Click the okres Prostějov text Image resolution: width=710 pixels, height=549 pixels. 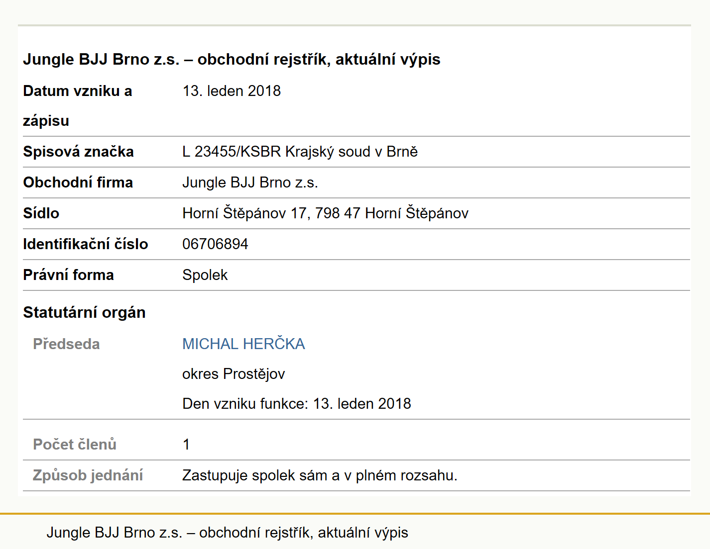(x=234, y=373)
